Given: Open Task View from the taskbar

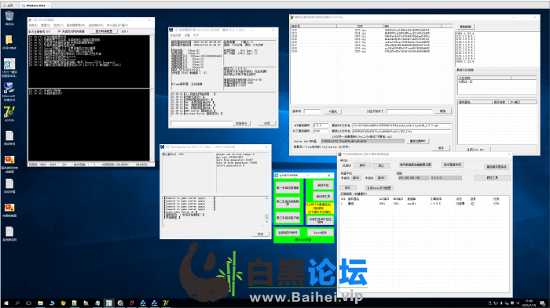Looking at the screenshot, I should click(x=29, y=303).
